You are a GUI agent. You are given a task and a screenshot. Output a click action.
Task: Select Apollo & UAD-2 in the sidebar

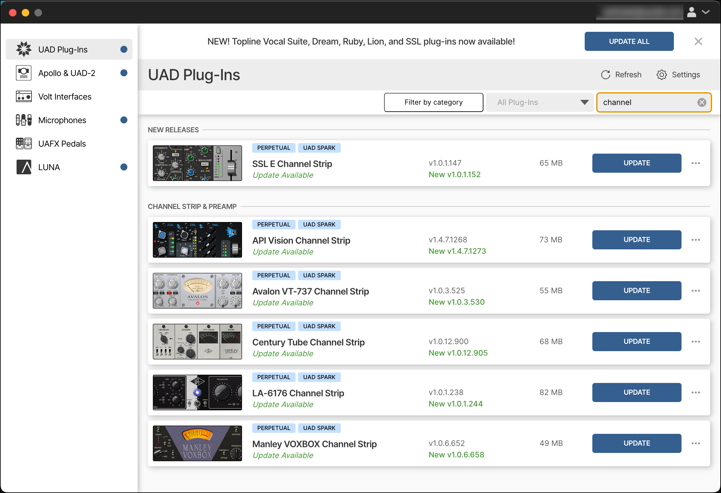coord(69,73)
